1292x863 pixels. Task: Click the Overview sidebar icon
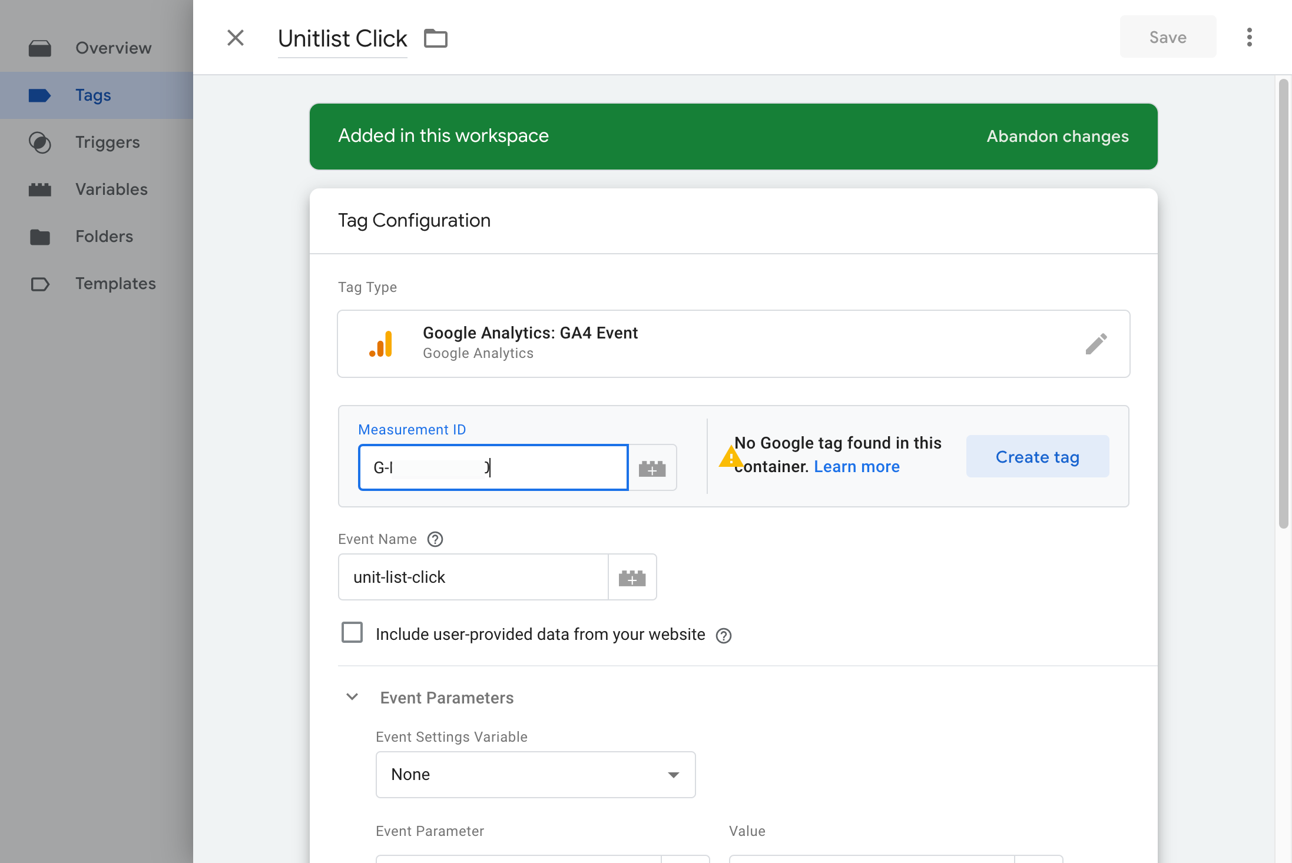coord(40,48)
